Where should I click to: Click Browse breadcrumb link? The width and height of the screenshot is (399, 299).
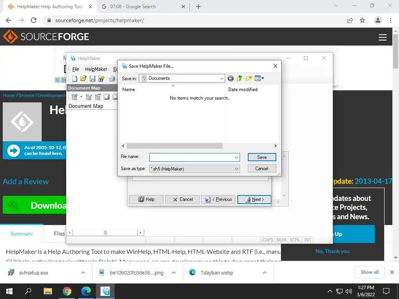(26, 95)
